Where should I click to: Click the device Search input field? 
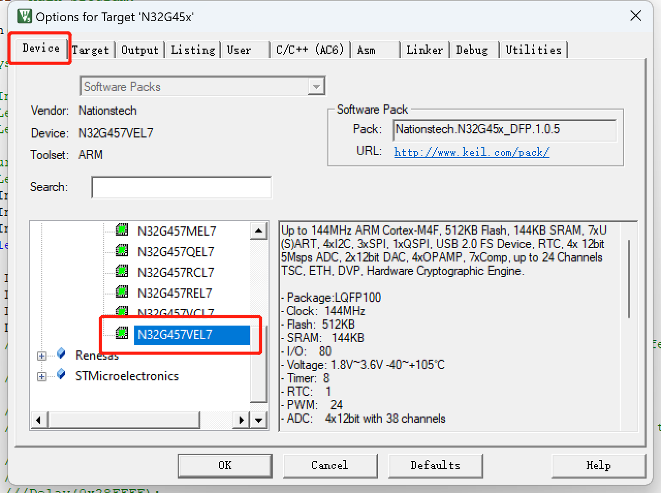[181, 187]
